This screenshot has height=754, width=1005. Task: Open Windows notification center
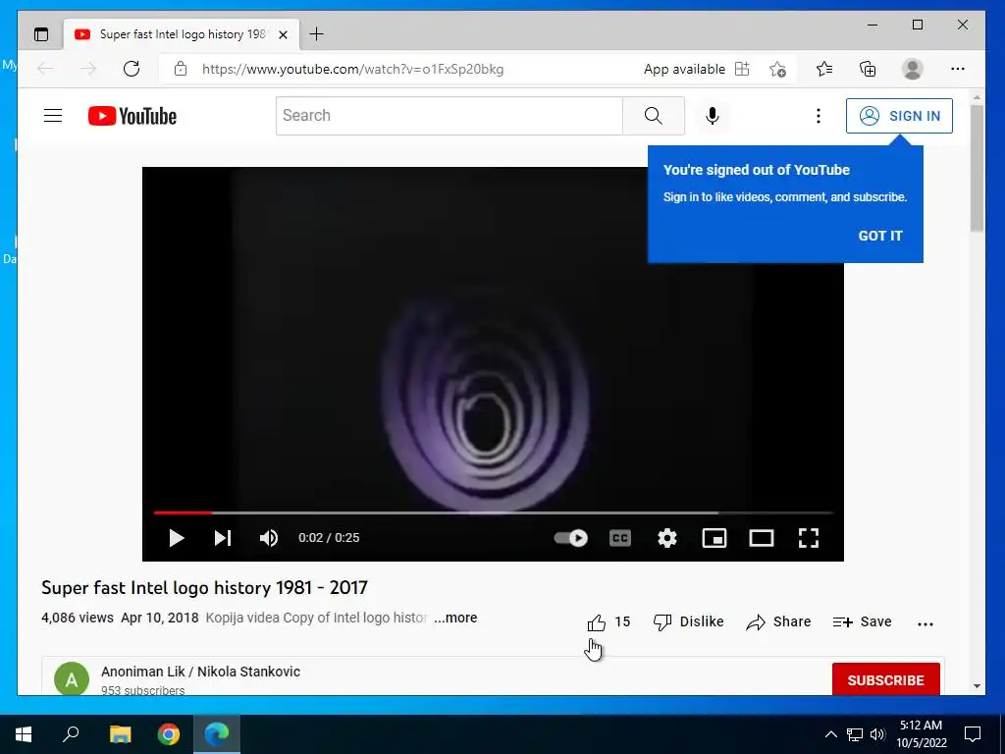(x=973, y=734)
